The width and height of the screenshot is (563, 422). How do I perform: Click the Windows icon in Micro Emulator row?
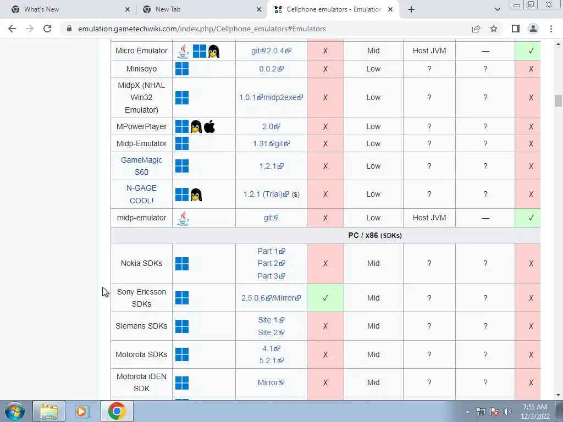point(199,51)
